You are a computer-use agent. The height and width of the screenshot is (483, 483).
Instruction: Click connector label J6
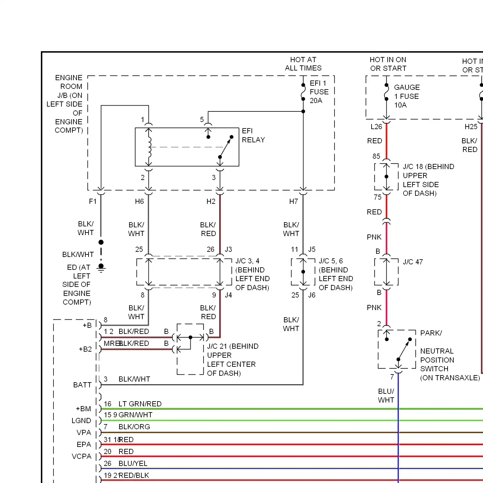(312, 295)
